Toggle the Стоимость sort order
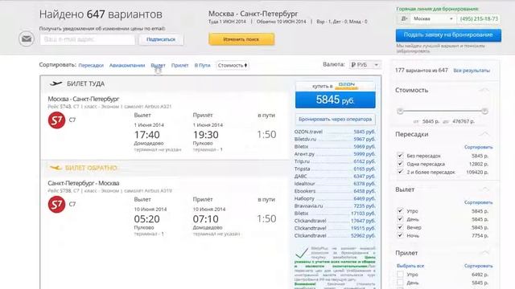Viewport: 515px width, 289px height. coord(233,65)
